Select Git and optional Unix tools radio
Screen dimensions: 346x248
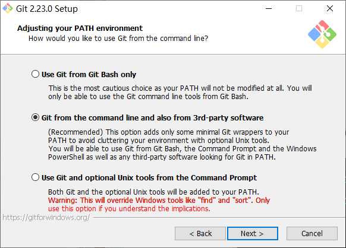click(35, 177)
